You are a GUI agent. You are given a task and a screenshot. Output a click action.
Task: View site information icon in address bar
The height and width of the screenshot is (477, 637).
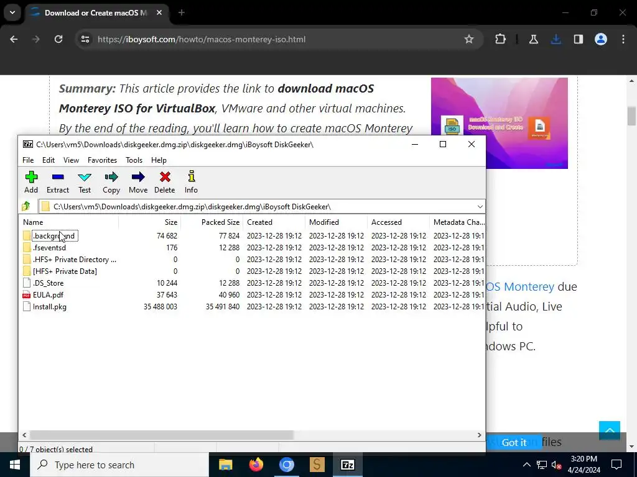[x=85, y=39]
